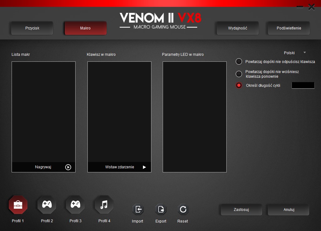Screen dimensions: 321x231
Task: Click the Nagrywaj label to record macro
Action: pos(43,167)
